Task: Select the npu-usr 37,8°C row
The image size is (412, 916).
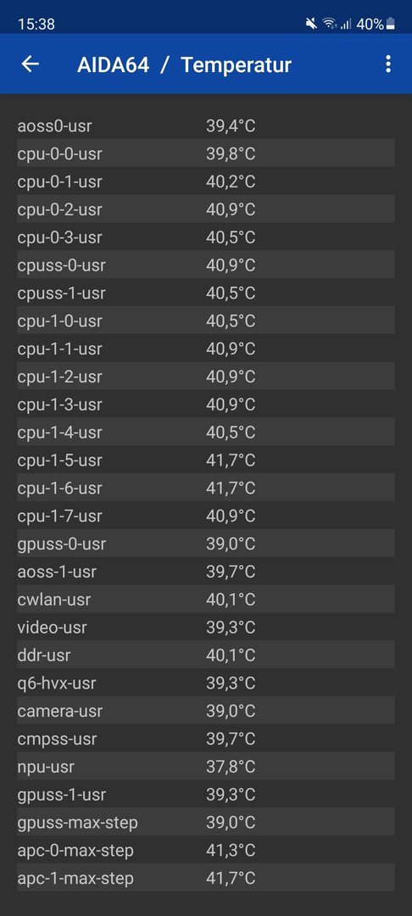Action: coord(206,767)
